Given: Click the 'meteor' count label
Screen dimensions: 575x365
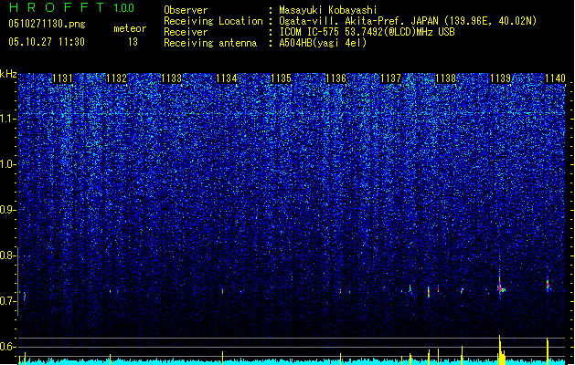Looking at the screenshot, I should pyautogui.click(x=130, y=28).
